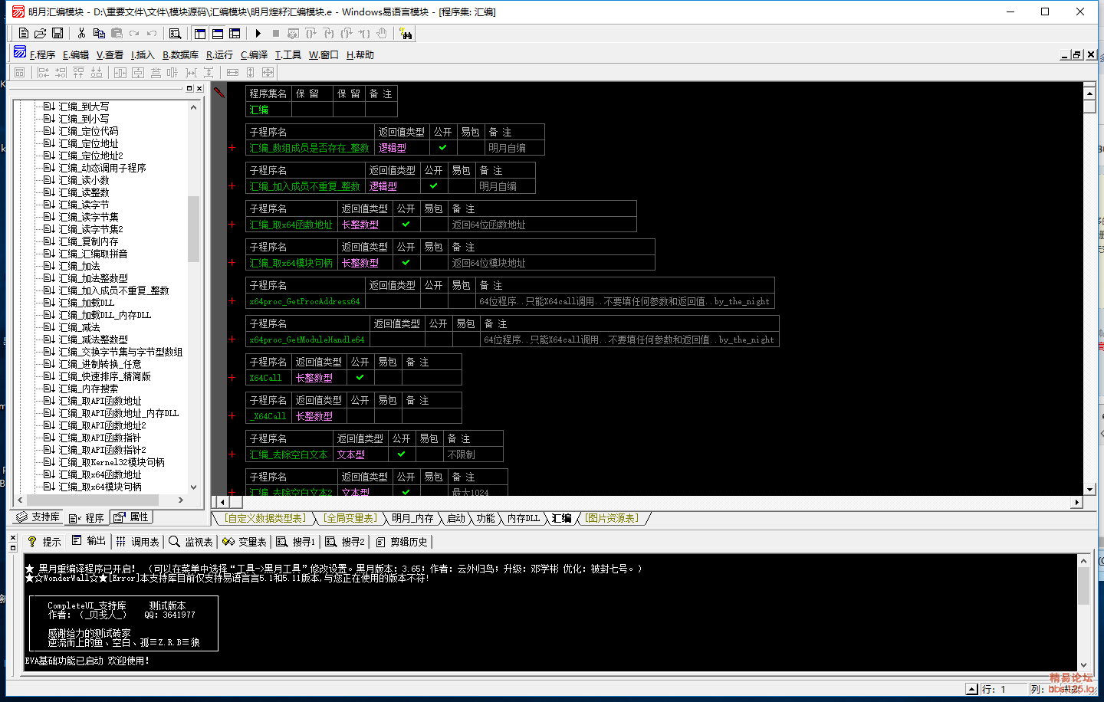Expand red plus for X64Call
The image size is (1104, 702).
232,377
